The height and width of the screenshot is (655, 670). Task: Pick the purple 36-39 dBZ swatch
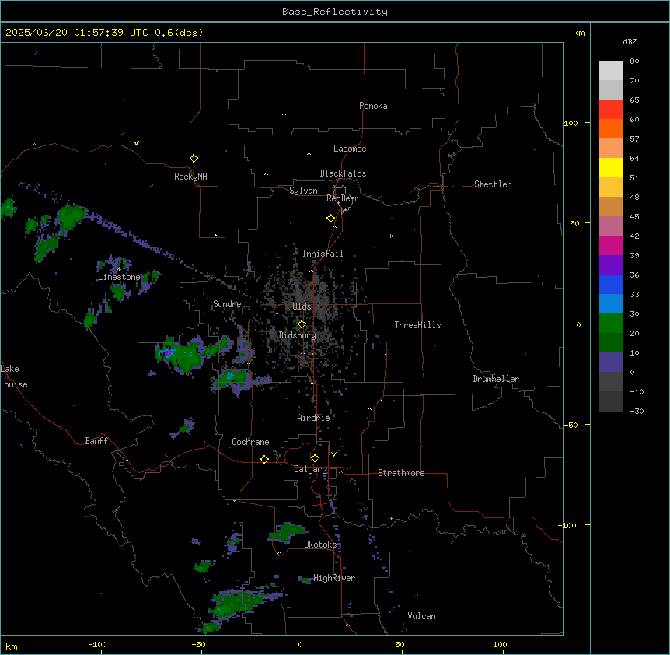[x=611, y=265]
